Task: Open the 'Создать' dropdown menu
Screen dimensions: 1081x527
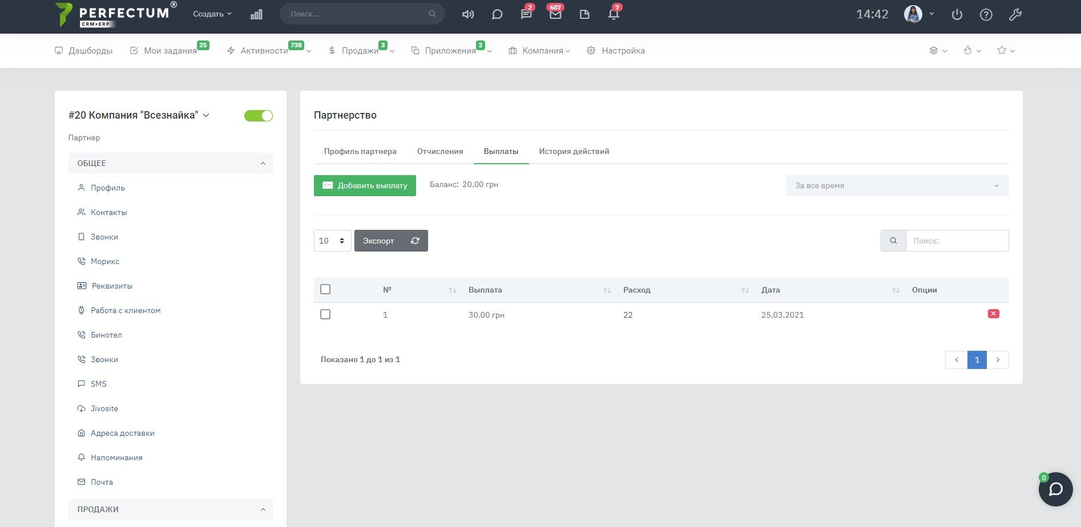Action: point(212,14)
